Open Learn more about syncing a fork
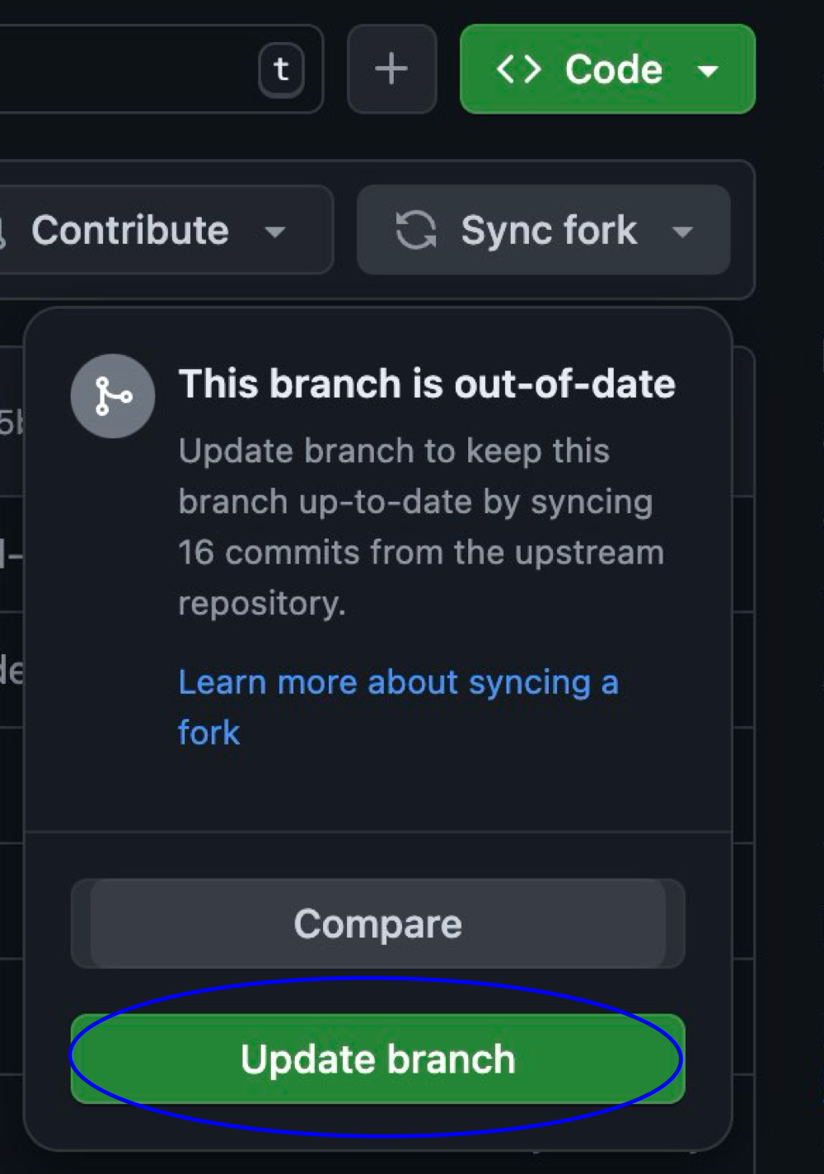The image size is (824, 1174). [397, 683]
